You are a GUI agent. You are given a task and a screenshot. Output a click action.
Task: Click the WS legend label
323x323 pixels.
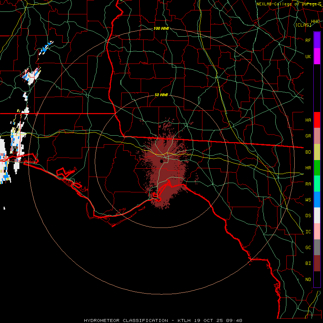(308, 200)
